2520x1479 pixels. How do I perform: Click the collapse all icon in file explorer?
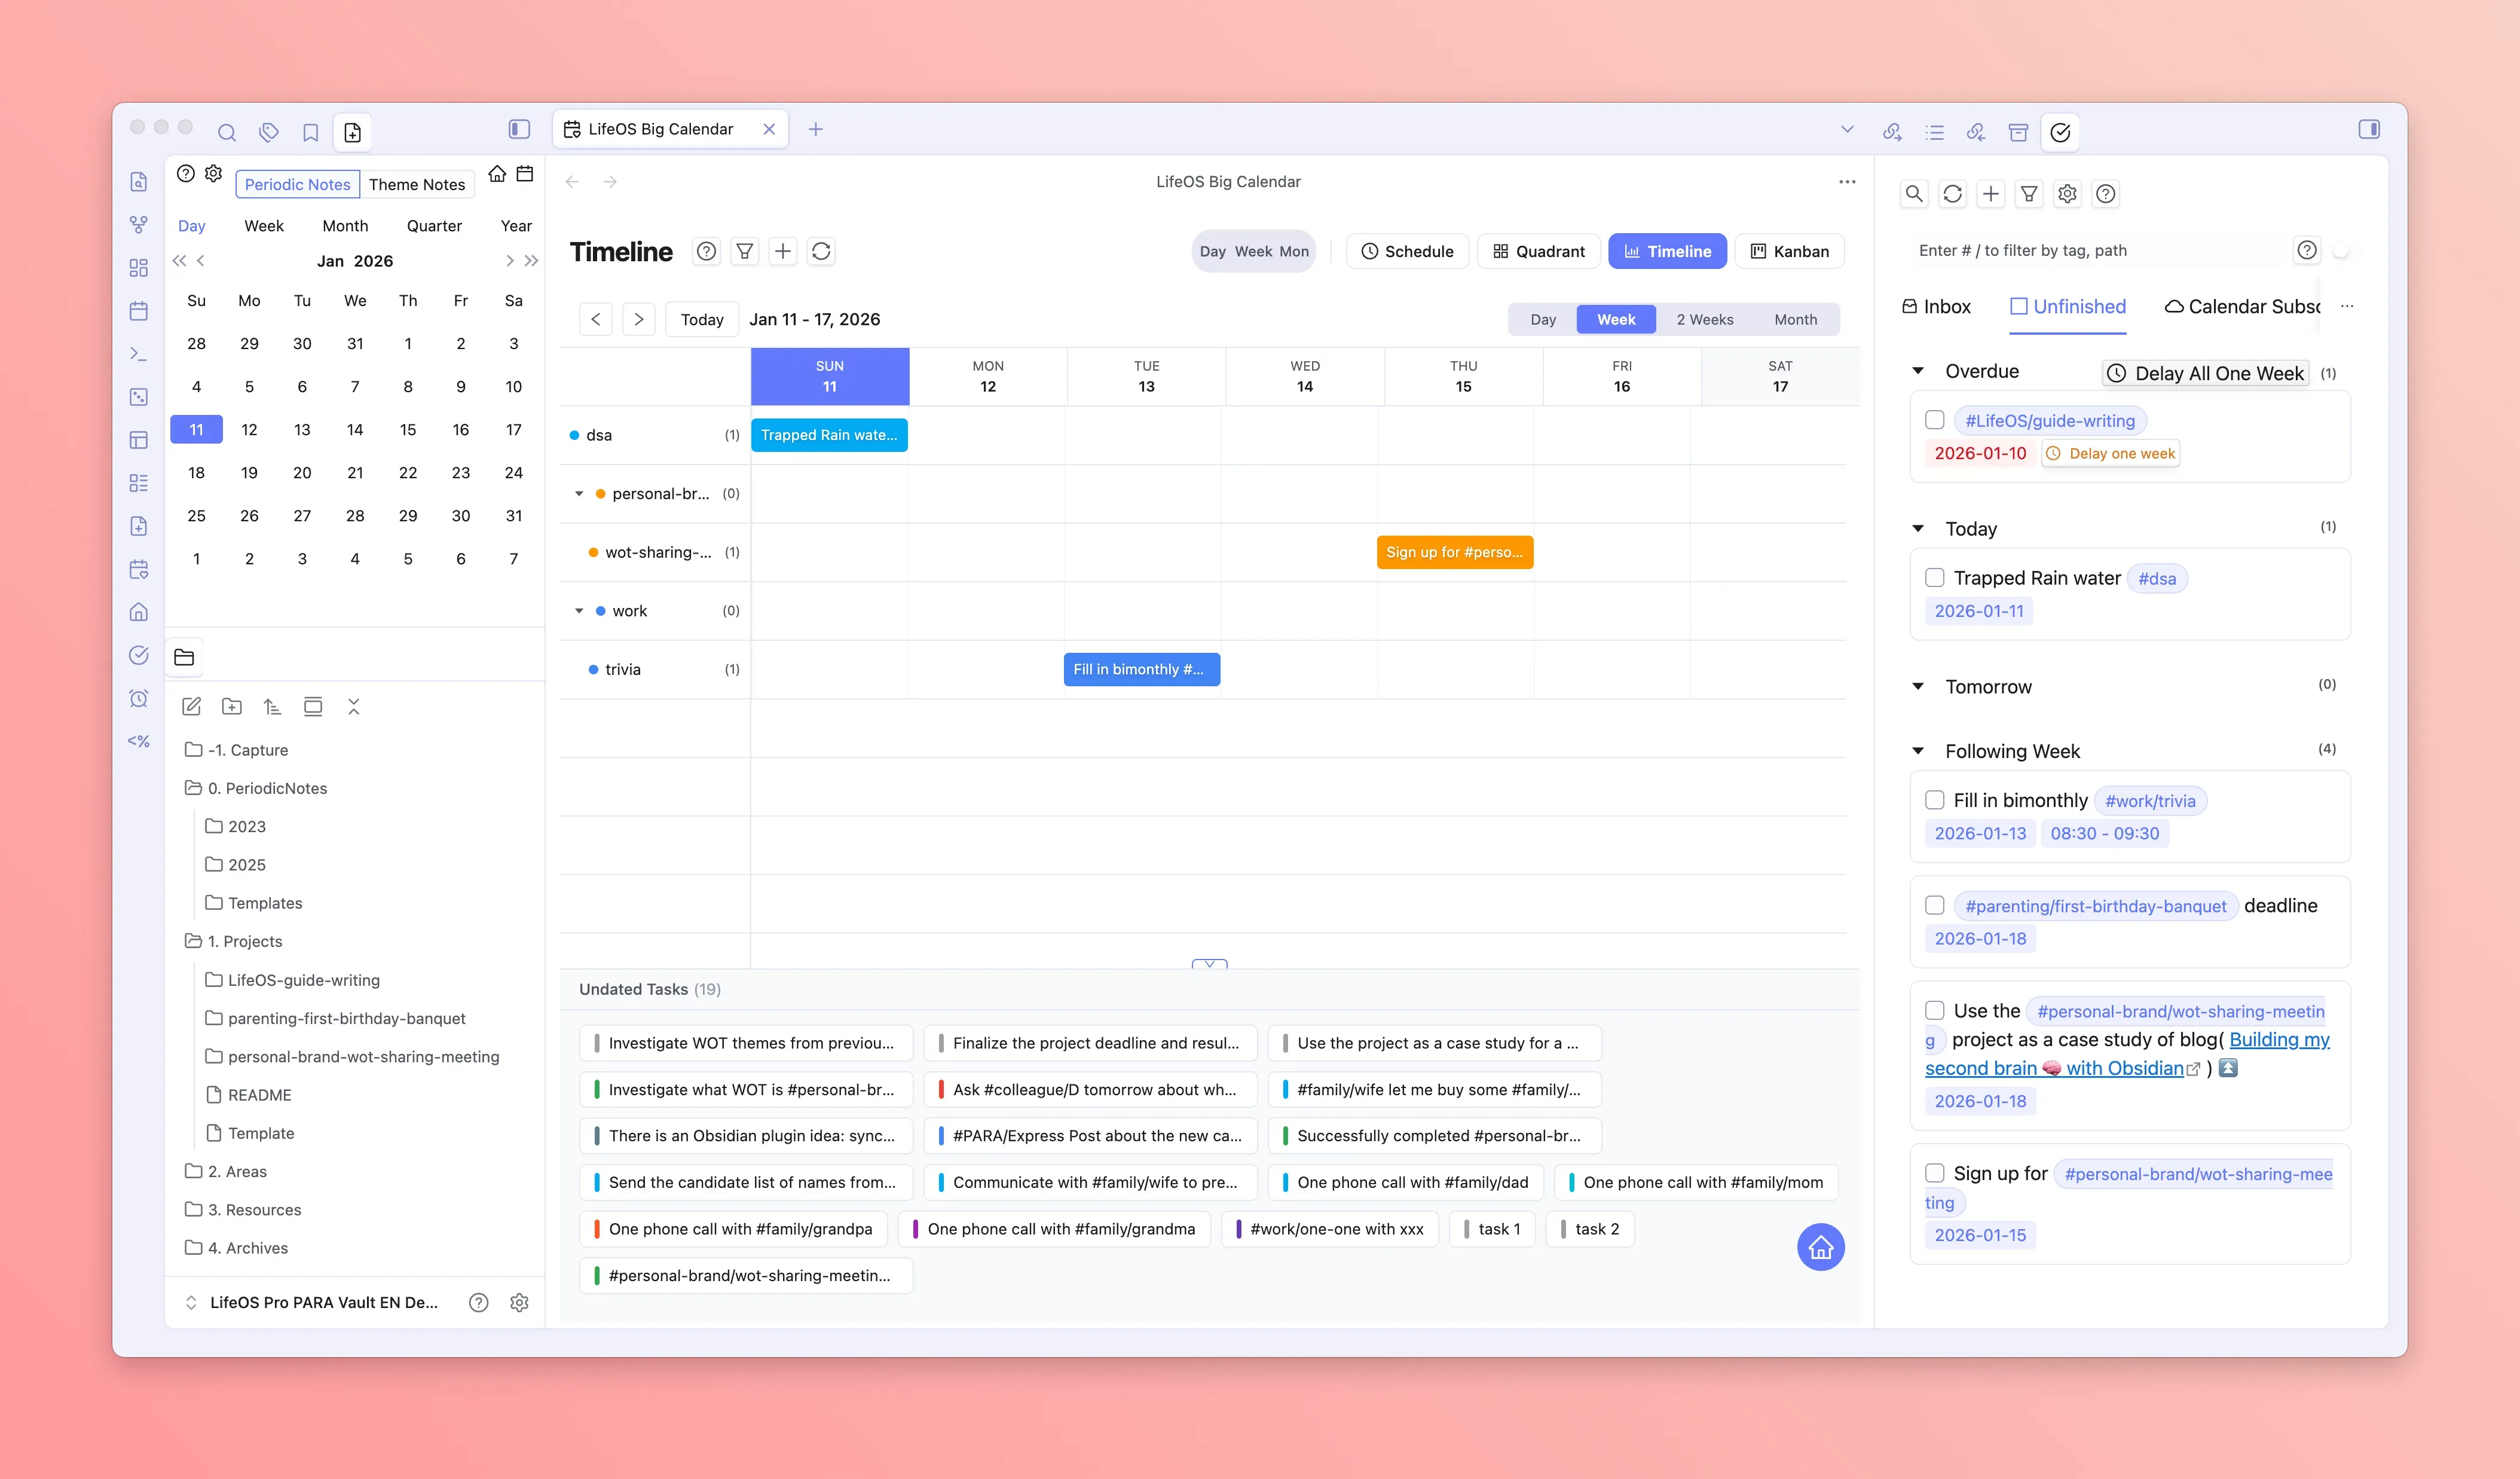[353, 707]
